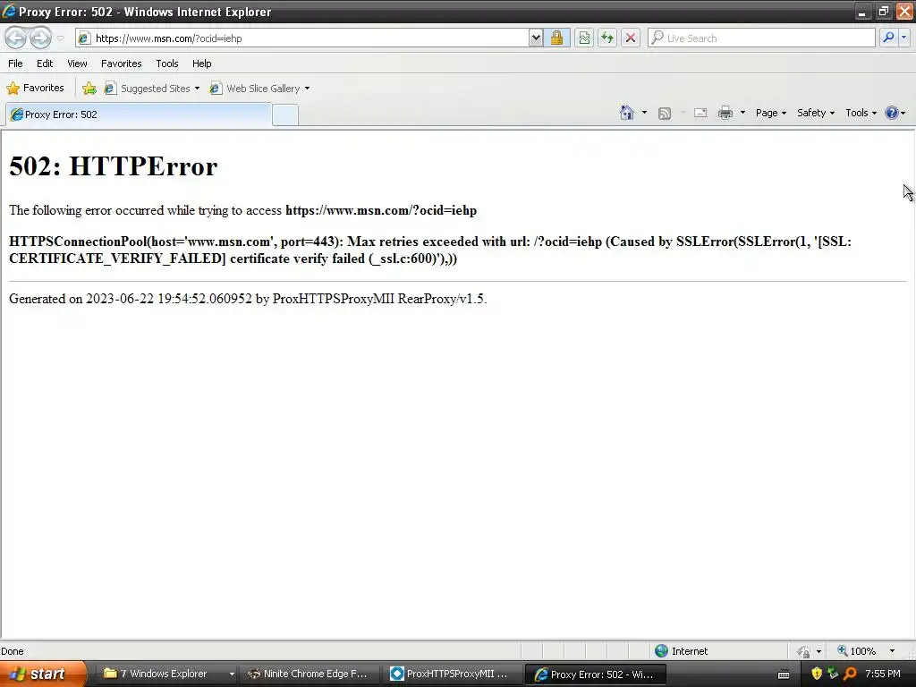Viewport: 916px width, 687px height.
Task: Expand the Print options dropdown arrow
Action: (742, 113)
